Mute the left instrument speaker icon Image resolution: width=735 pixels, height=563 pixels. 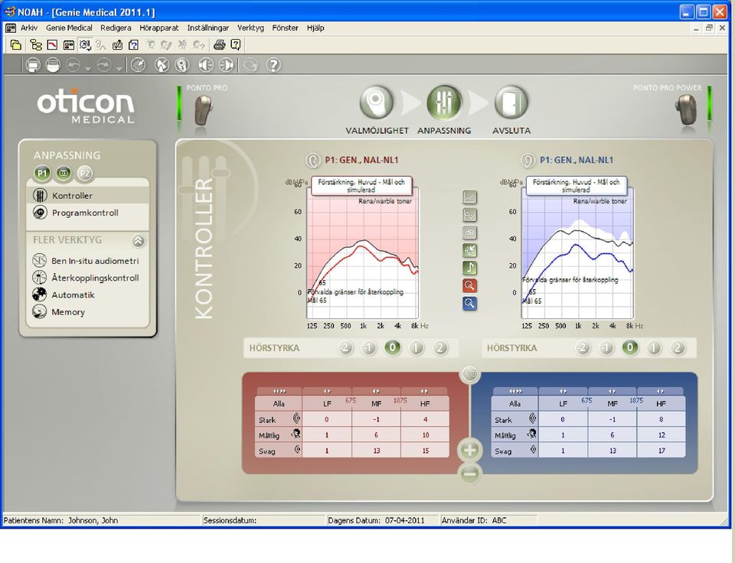(x=205, y=64)
